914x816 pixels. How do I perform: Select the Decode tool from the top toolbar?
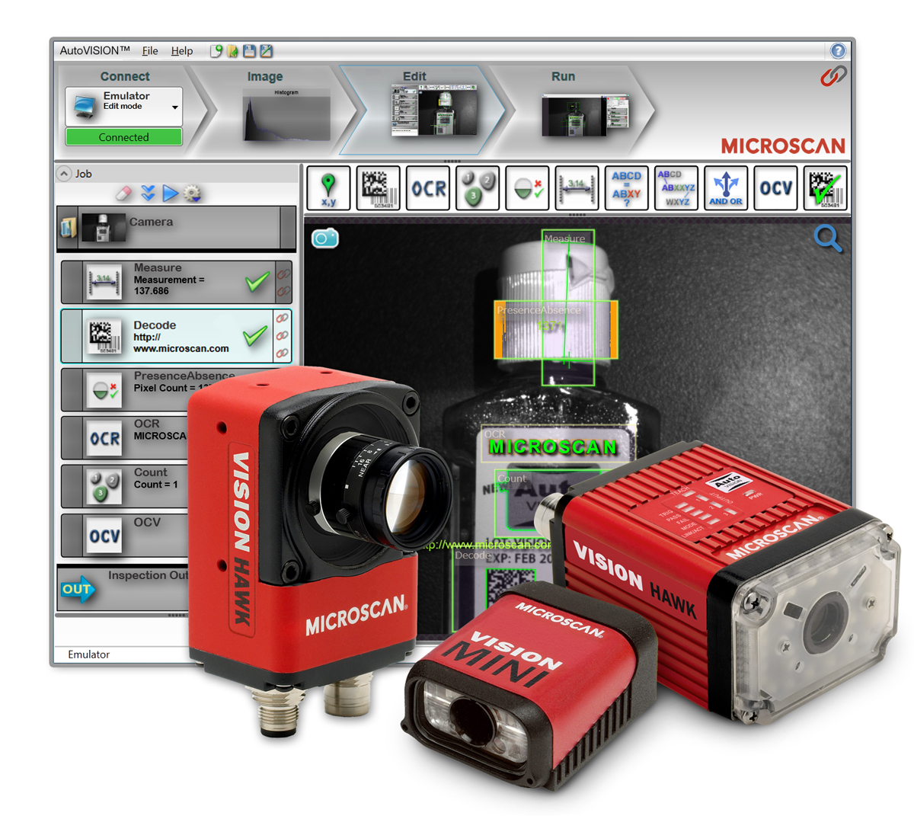click(379, 188)
